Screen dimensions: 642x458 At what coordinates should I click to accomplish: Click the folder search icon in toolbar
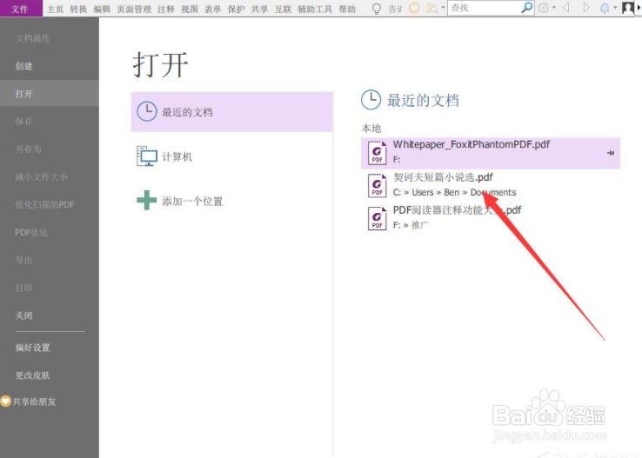tap(432, 8)
